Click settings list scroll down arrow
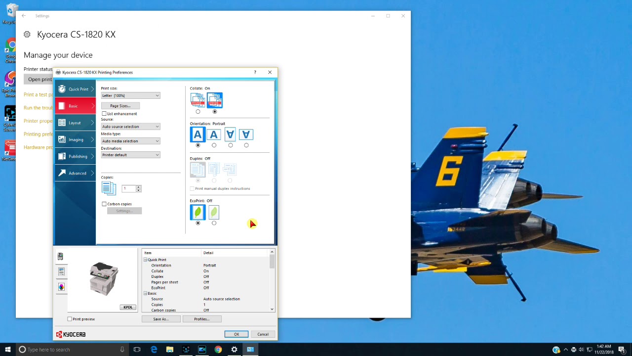The width and height of the screenshot is (632, 356). click(x=272, y=309)
